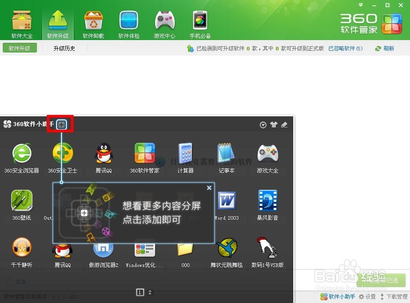Open the 软件大全 software library

click(x=22, y=25)
